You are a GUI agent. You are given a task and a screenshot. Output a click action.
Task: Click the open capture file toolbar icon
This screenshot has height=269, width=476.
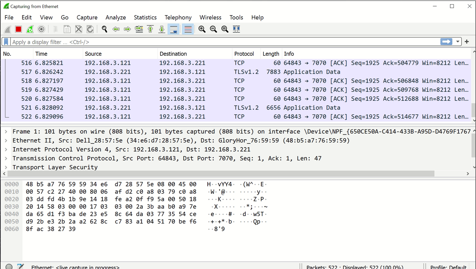(x=56, y=29)
